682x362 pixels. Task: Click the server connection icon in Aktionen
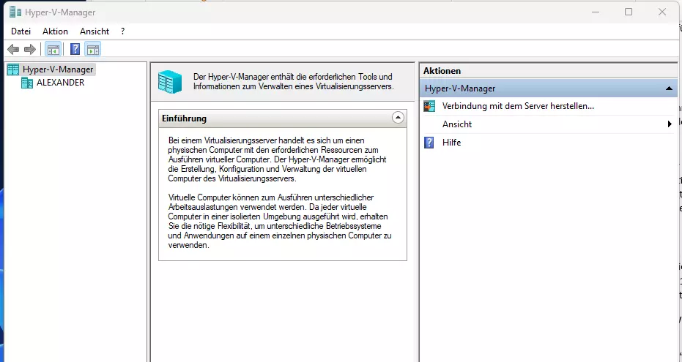(x=430, y=106)
